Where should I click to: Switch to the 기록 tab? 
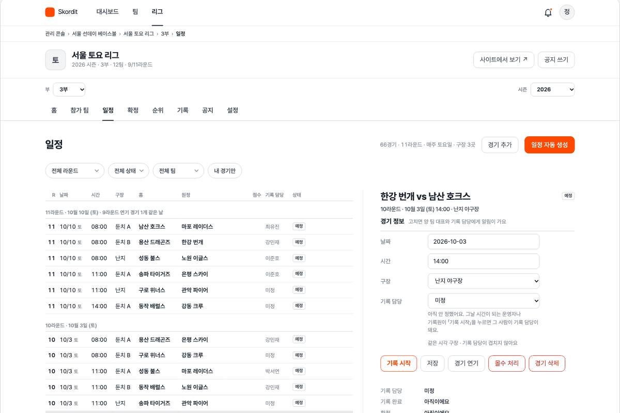[x=183, y=110]
